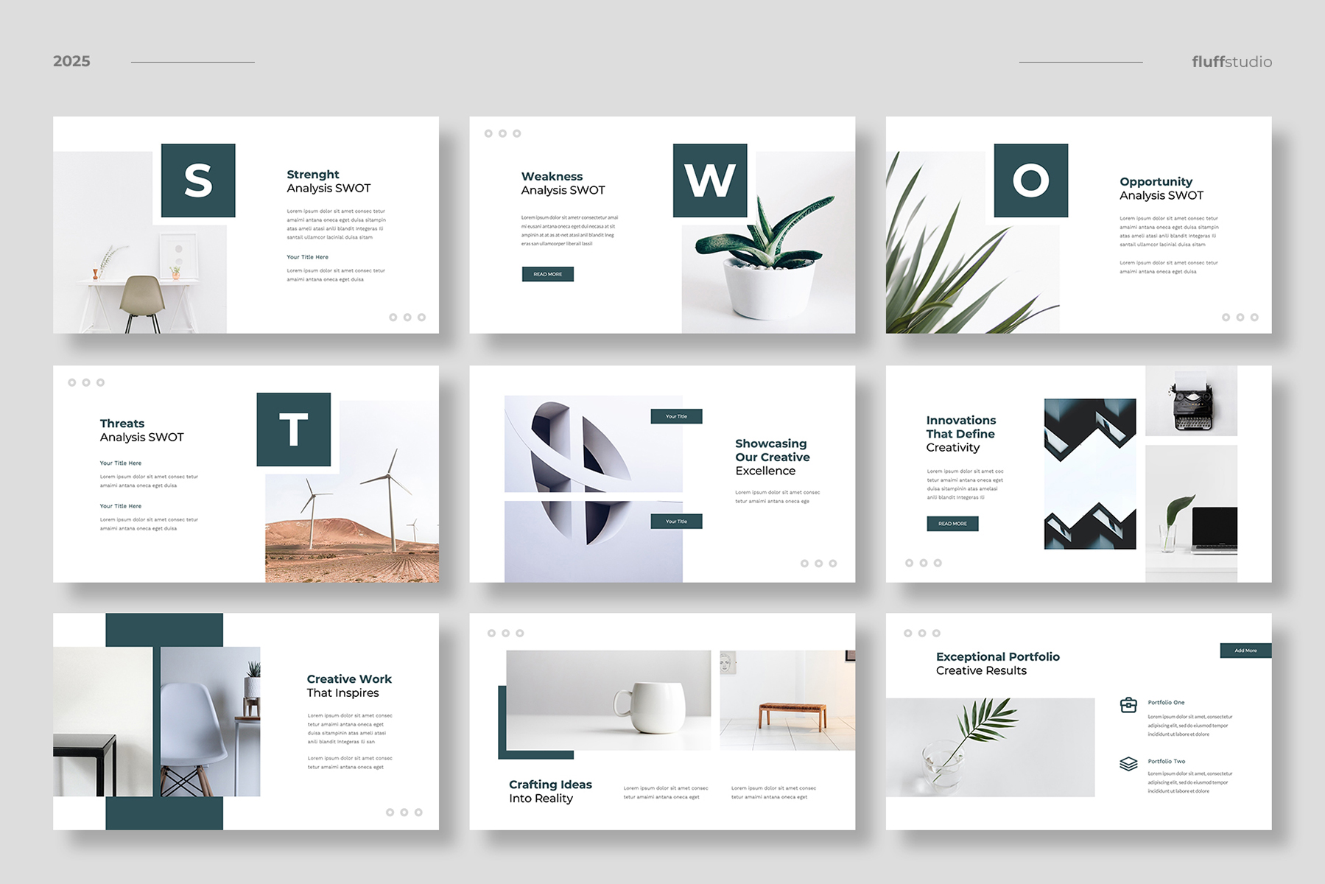Click the three dots on the Weakness slide
1325x884 pixels.
502,133
